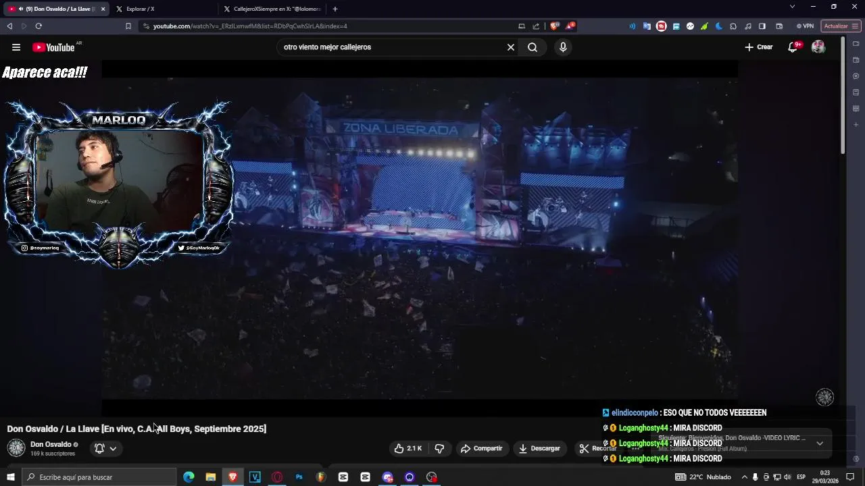Open a new browser tab with plus
Viewport: 865px width, 486px height.
click(x=335, y=9)
